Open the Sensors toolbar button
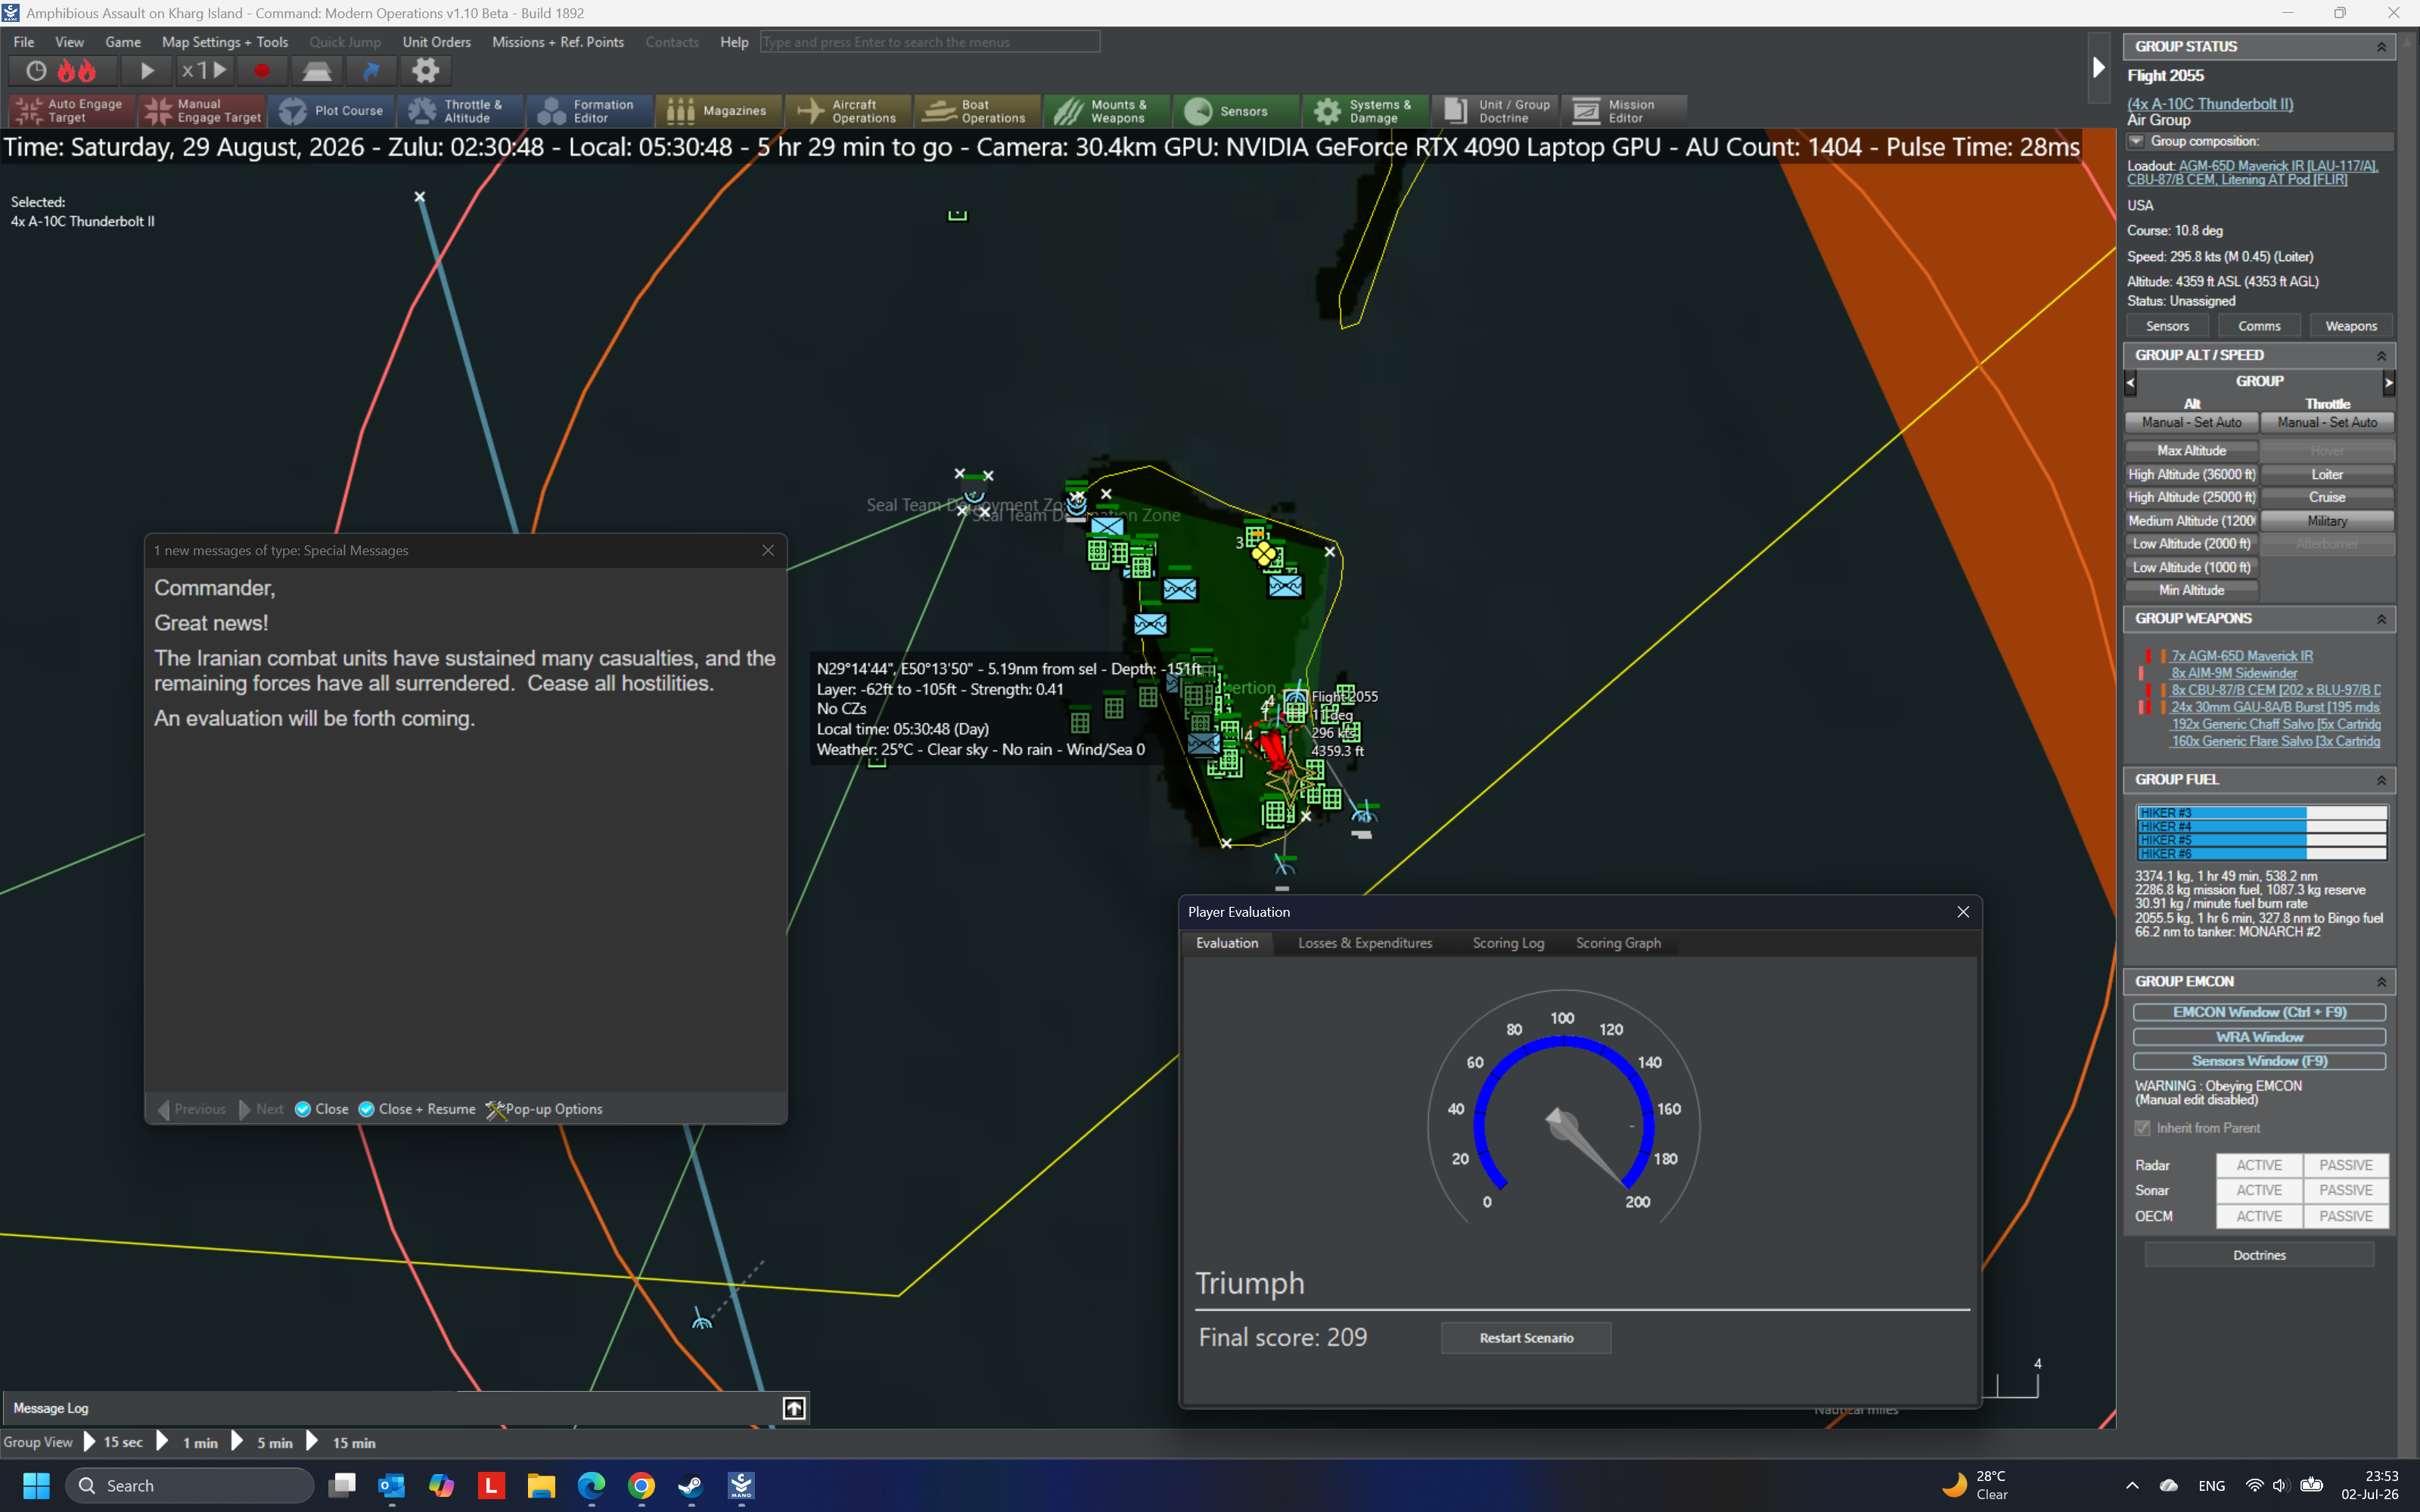The height and width of the screenshot is (1512, 2420). pos(1236,111)
